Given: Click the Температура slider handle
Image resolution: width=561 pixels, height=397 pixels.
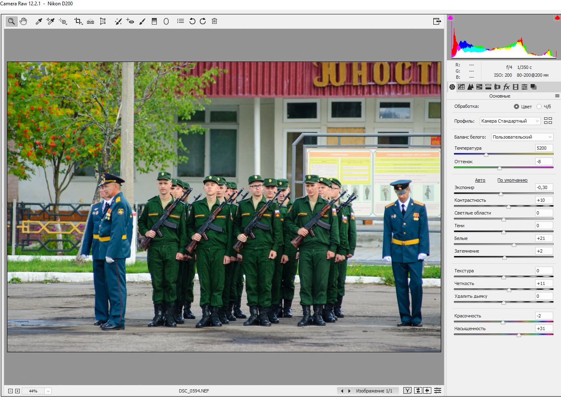Looking at the screenshot, I should [x=486, y=155].
